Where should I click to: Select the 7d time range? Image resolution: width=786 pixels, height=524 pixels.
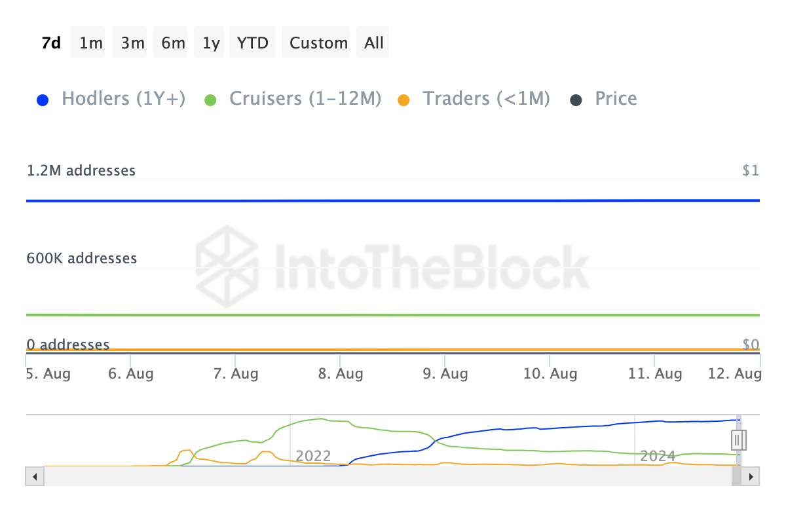pos(51,43)
